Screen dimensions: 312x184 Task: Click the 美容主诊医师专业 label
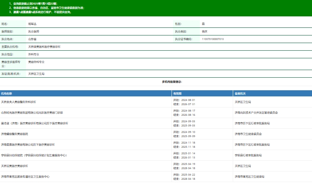click(11, 64)
